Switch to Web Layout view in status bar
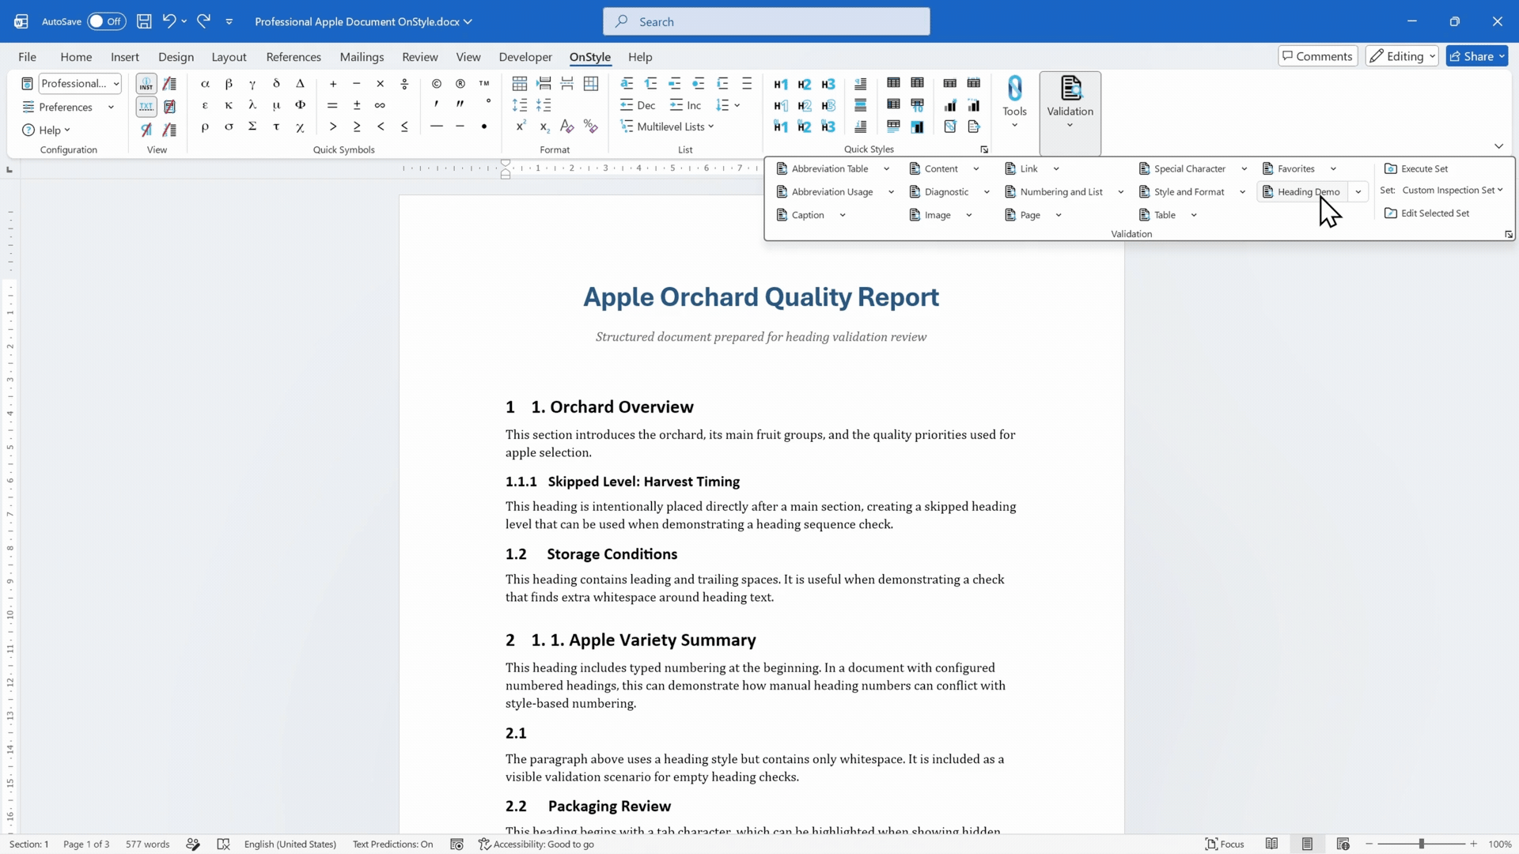The image size is (1519, 854). click(1343, 844)
